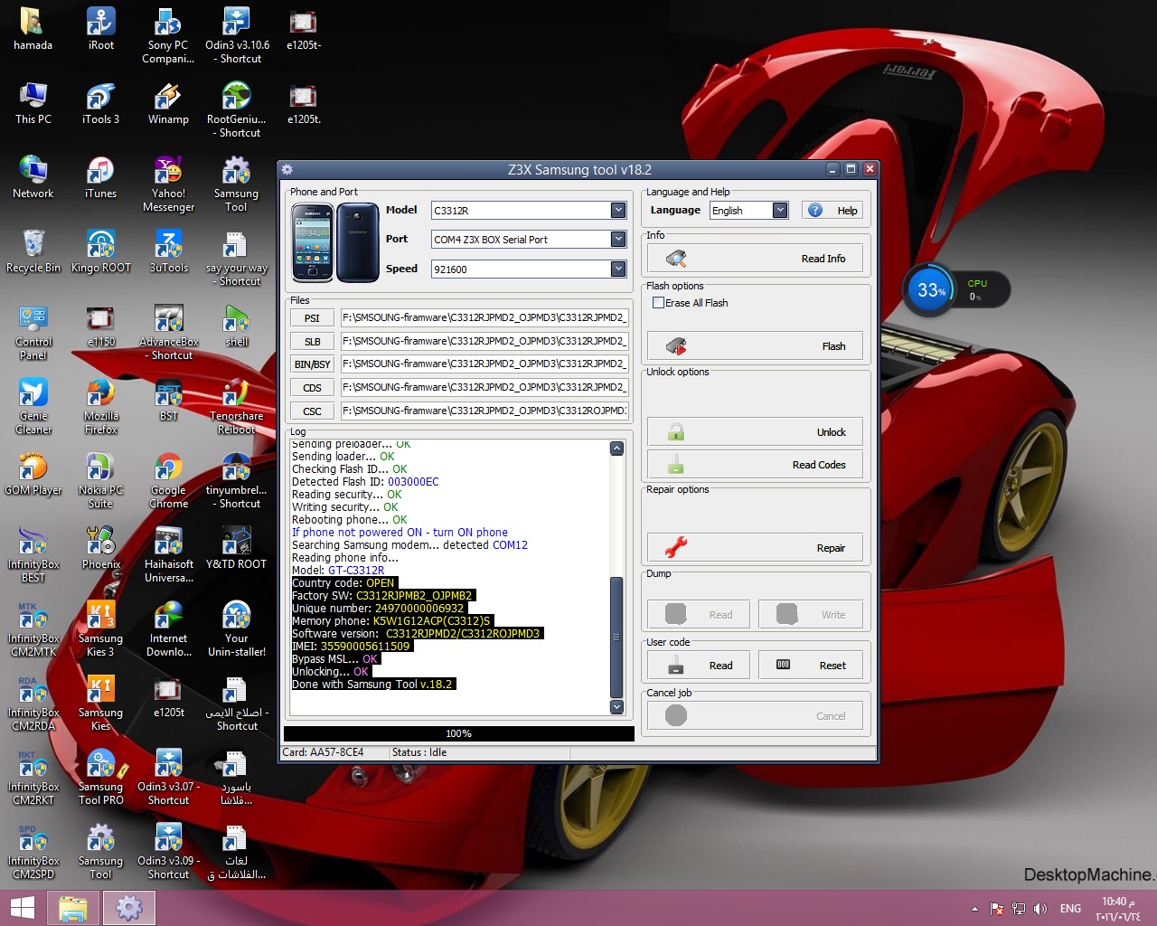This screenshot has width=1157, height=926.
Task: Click 'Status : Idle' in status bar
Action: (419, 752)
